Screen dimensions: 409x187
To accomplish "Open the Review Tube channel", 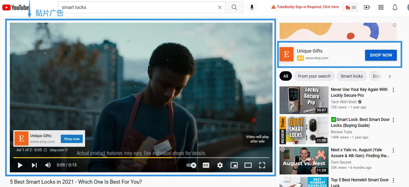I will pos(341,132).
